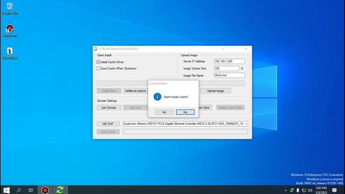Click the Add User button
This screenshot has height=194, width=345.
pyautogui.click(x=135, y=108)
